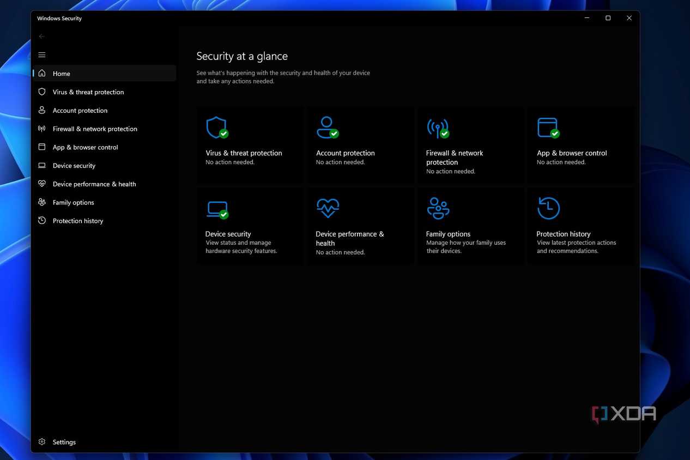The width and height of the screenshot is (690, 460).
Task: Click the back arrow in Windows Security
Action: point(42,37)
